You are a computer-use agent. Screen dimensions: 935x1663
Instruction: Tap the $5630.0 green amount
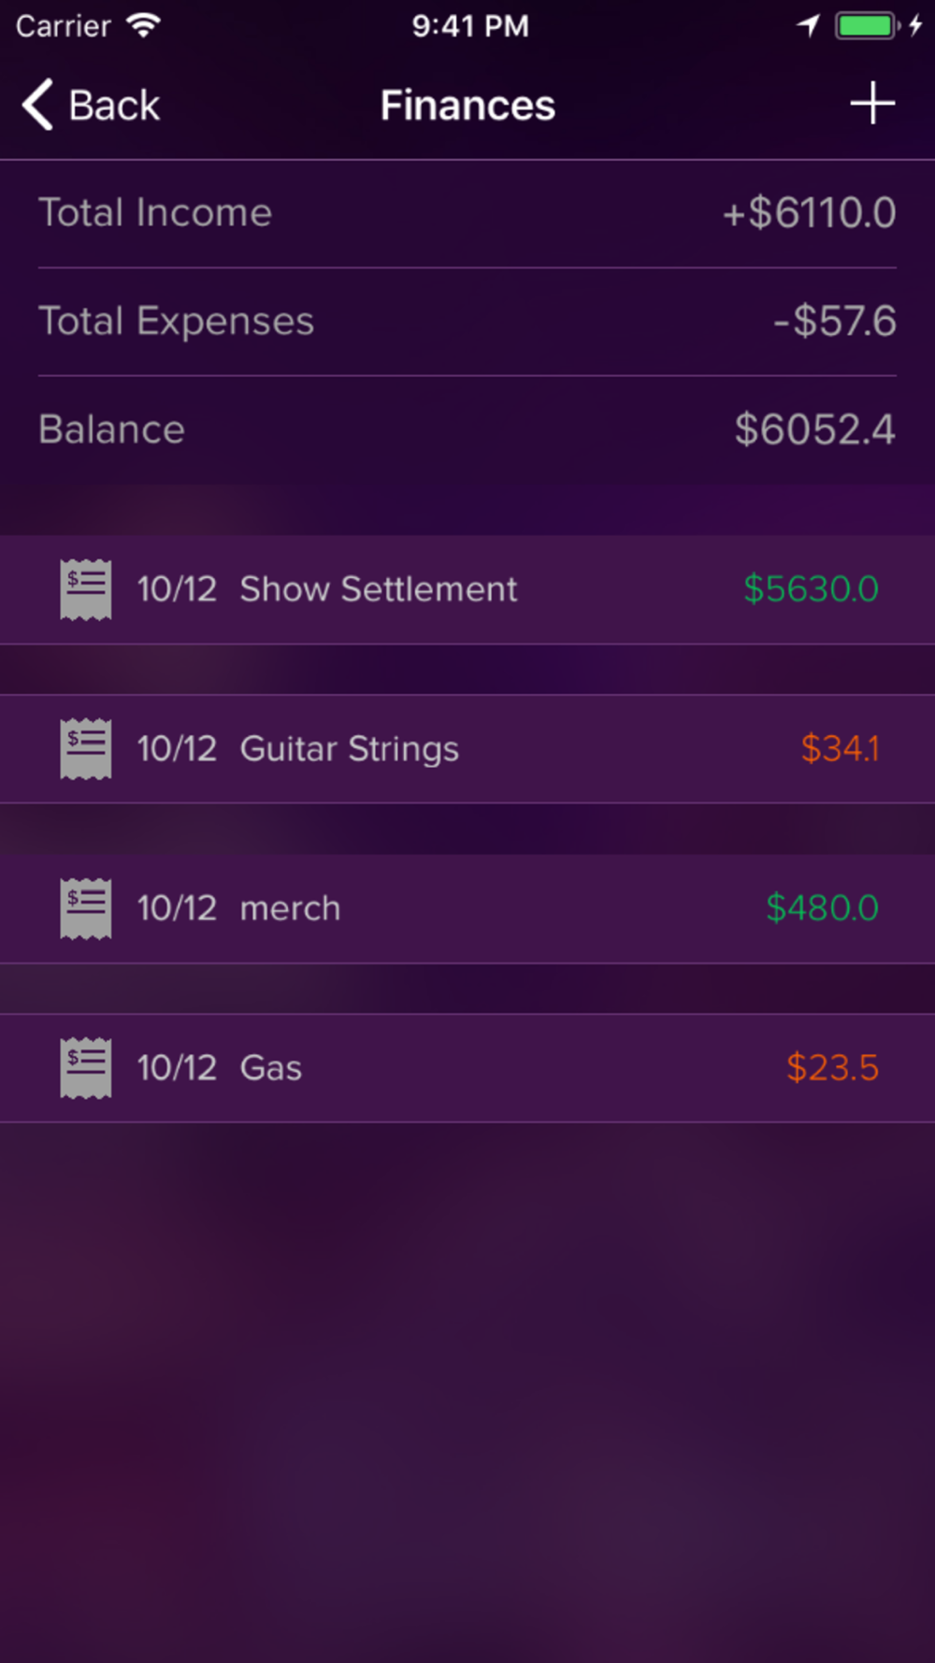[x=811, y=589]
